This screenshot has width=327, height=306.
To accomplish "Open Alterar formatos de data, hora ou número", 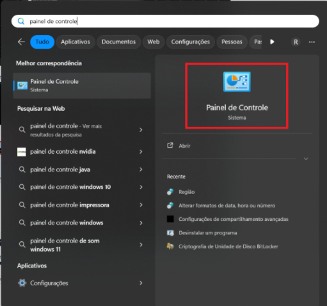I will [227, 205].
